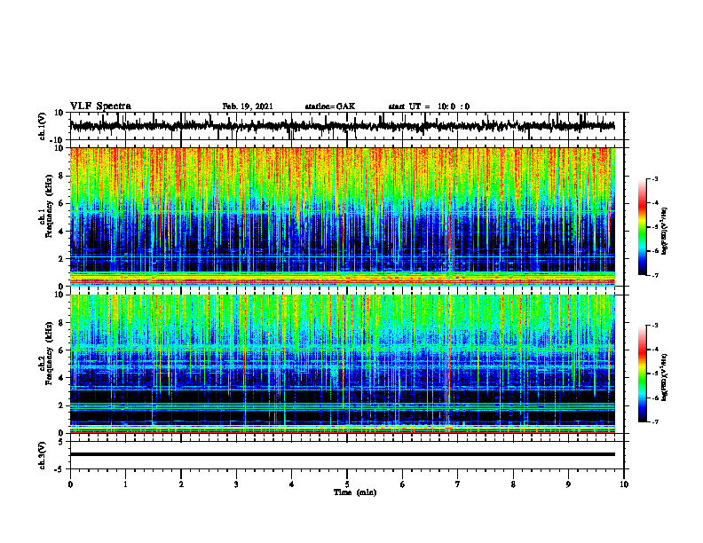Image resolution: width=703 pixels, height=543 pixels.
Task: Click the lower color bar log(PSD) unit label
Action: click(665, 376)
